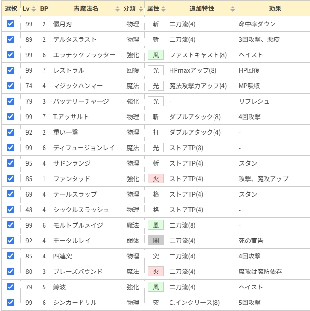
Task: Toggle the 鯨波 selection checkbox
Action: 11,287
